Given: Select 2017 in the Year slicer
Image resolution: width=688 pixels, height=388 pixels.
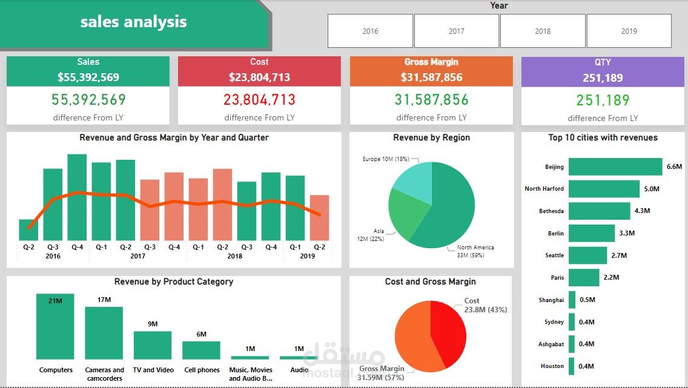Looking at the screenshot, I should click(456, 31).
